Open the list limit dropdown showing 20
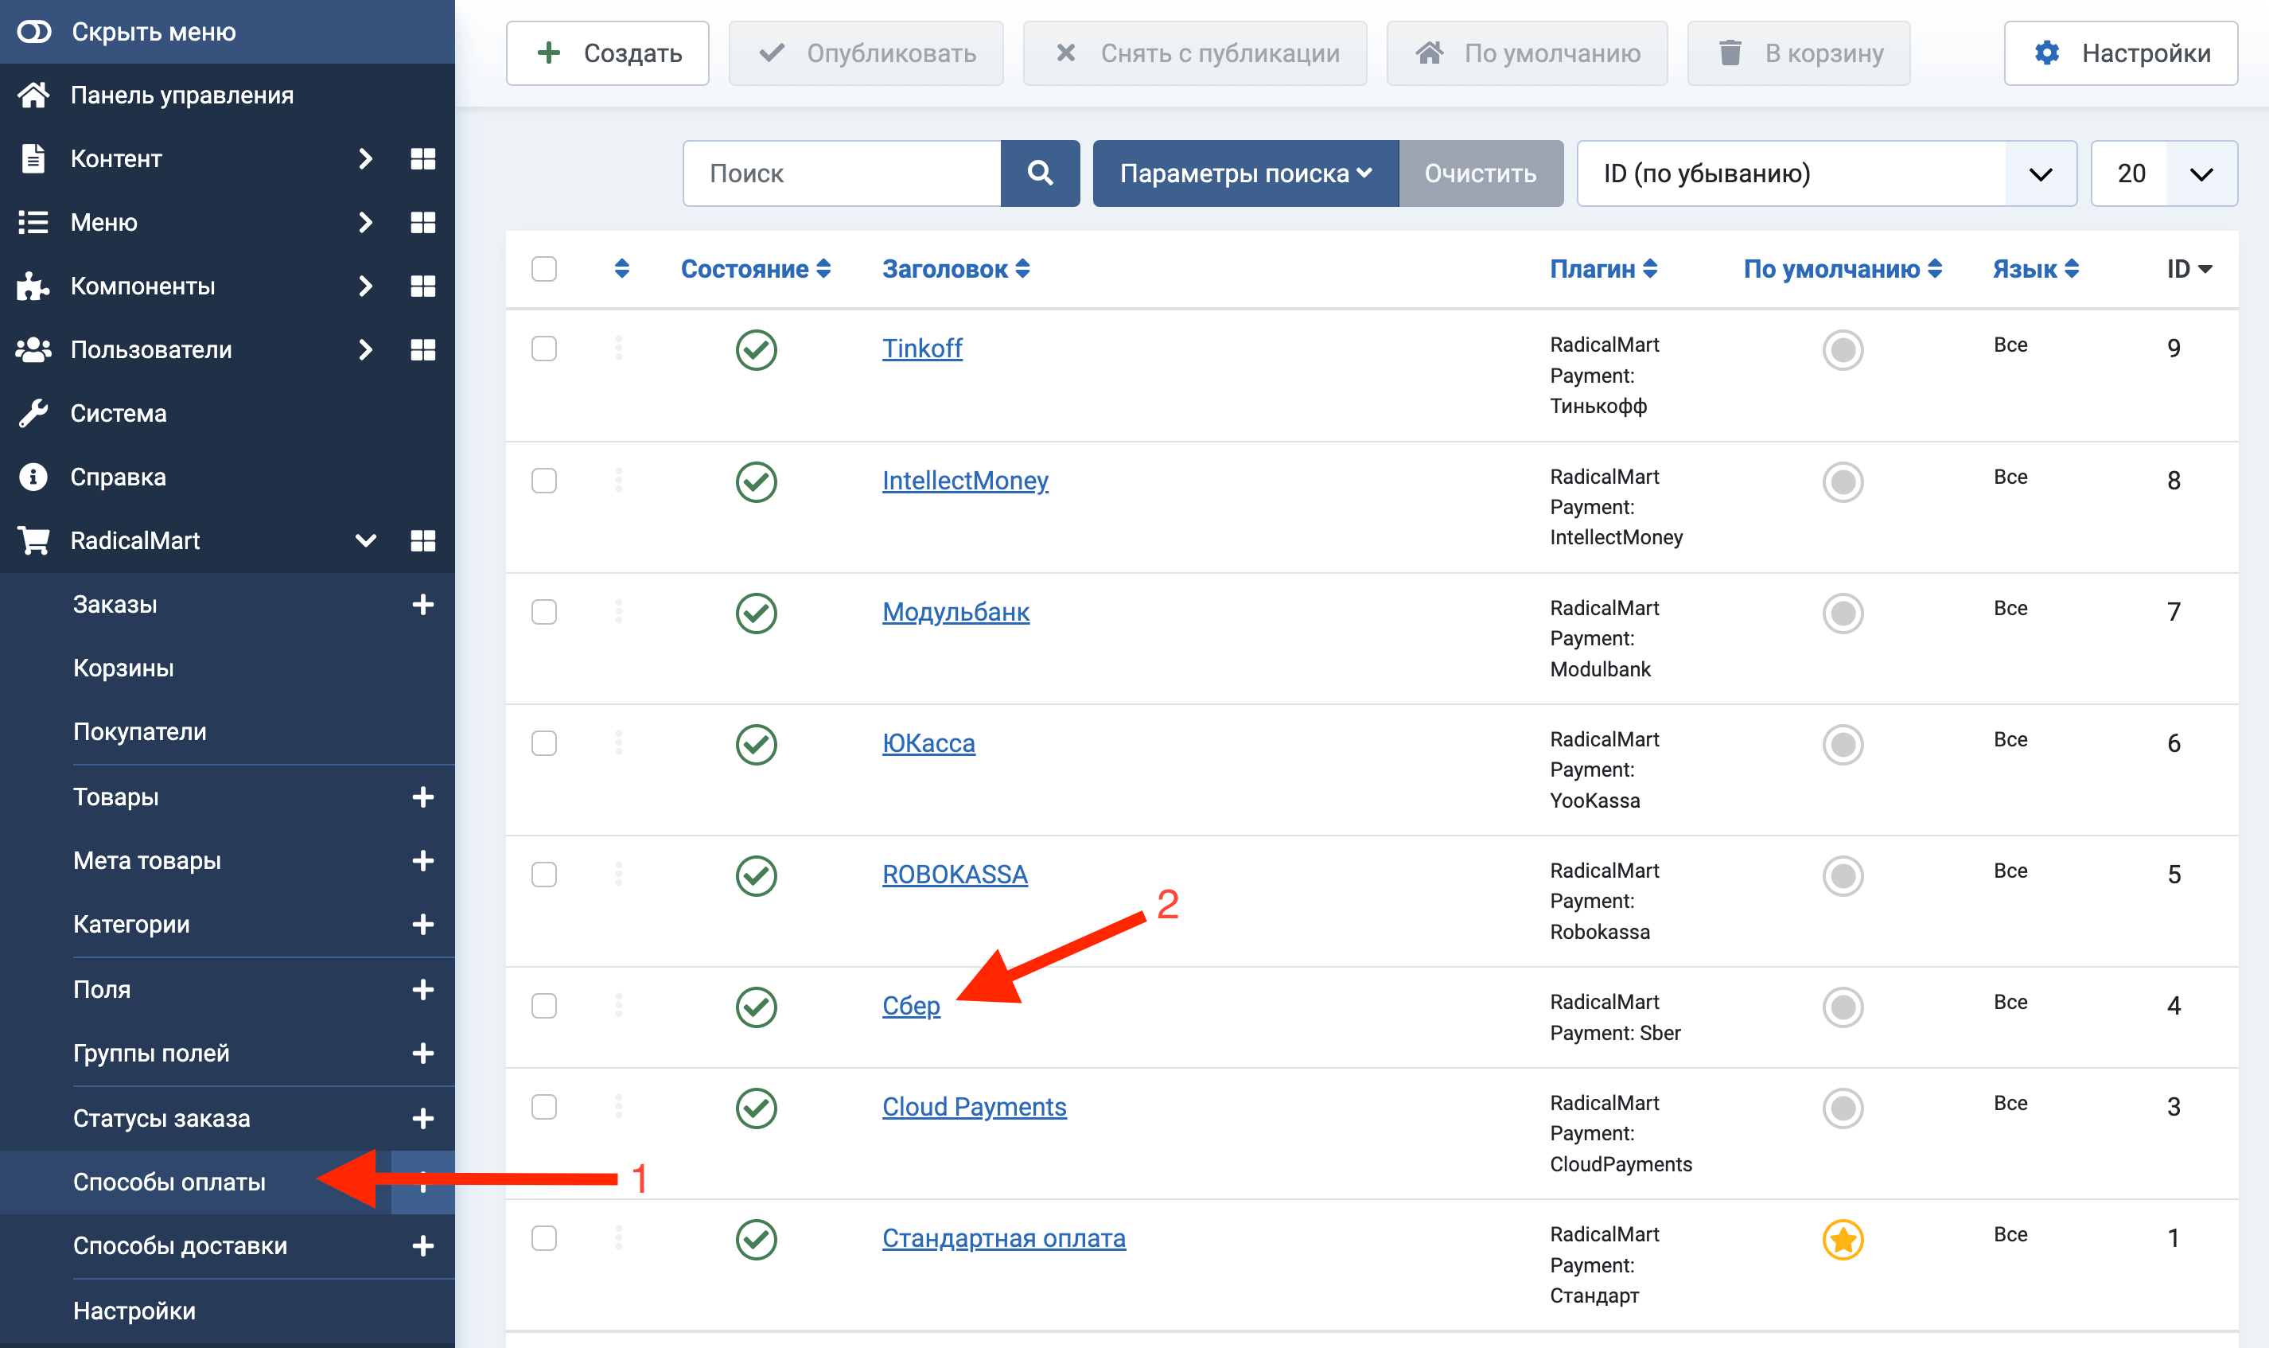Image resolution: width=2269 pixels, height=1348 pixels. (x=2164, y=173)
